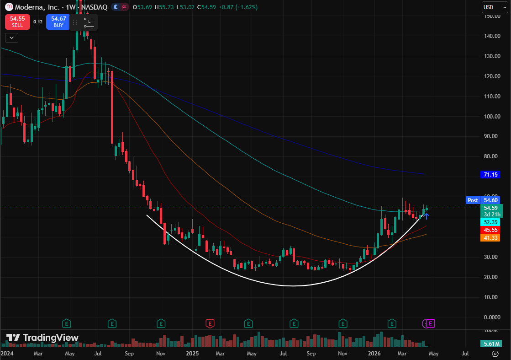Click the cyan 52.39 moving average label
This screenshot has width=511, height=360.
tap(490, 222)
